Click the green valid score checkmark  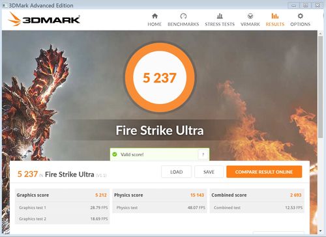coord(115,154)
